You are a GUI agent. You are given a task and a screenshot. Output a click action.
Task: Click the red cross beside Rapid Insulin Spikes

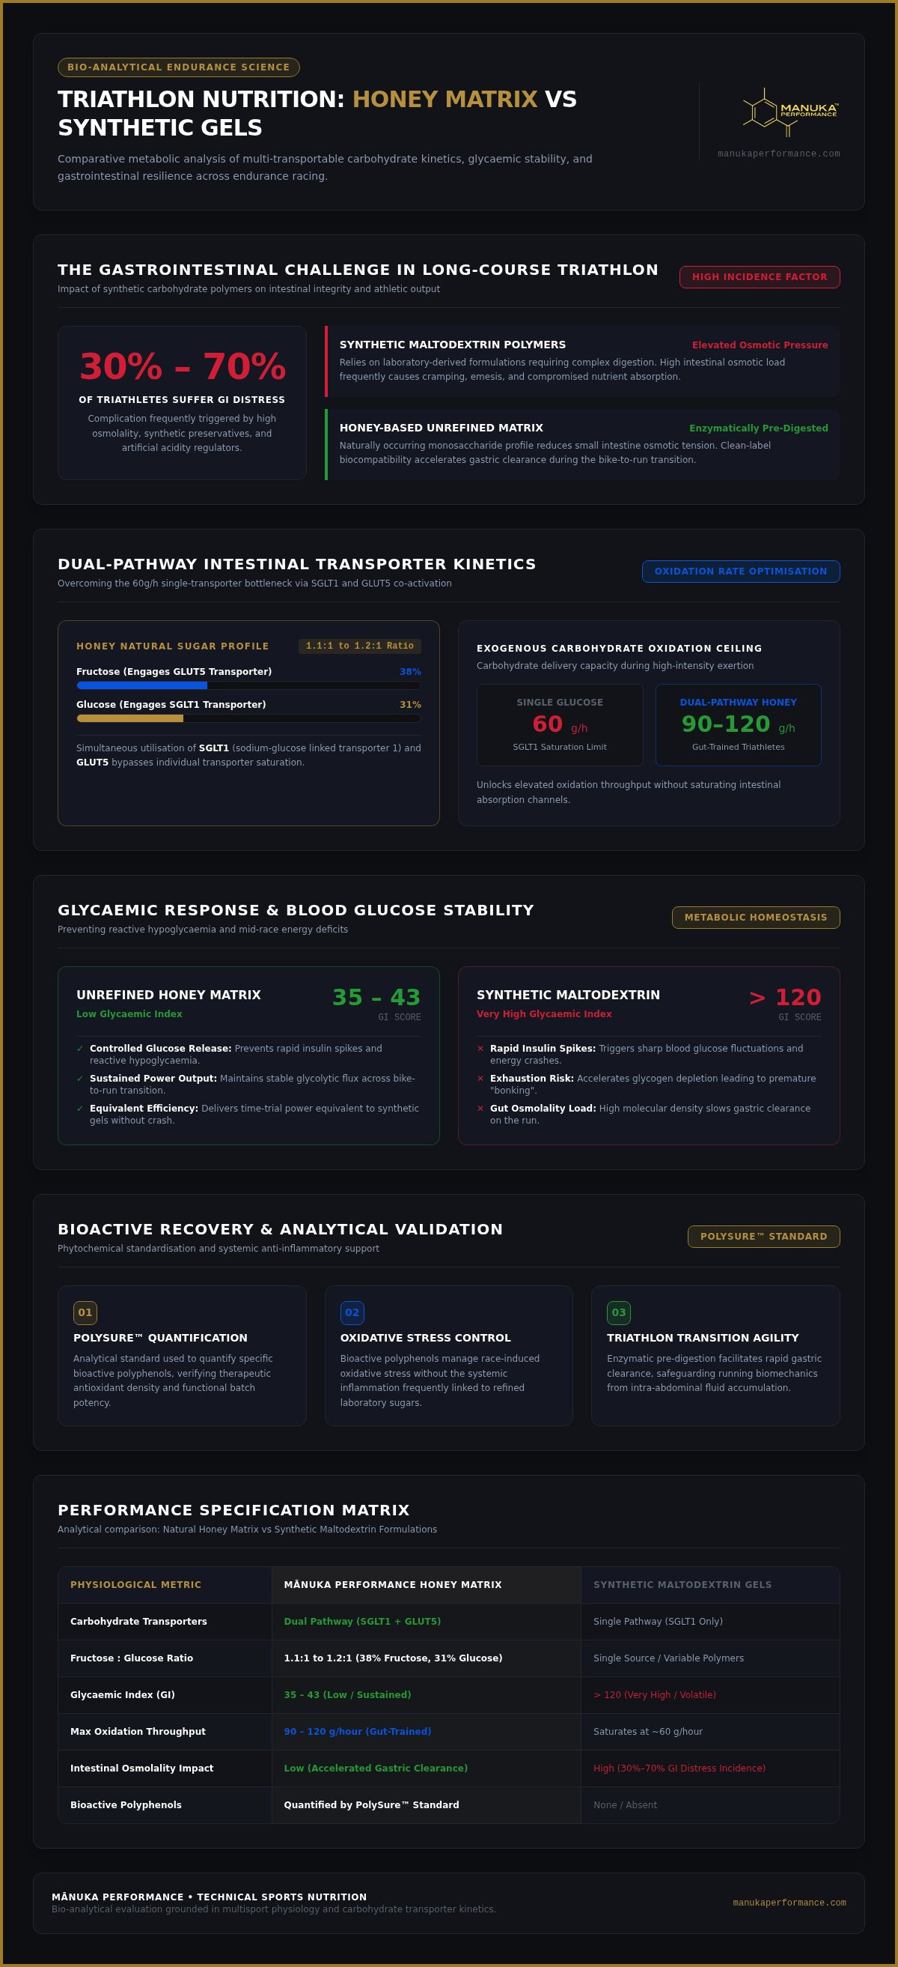click(480, 1049)
